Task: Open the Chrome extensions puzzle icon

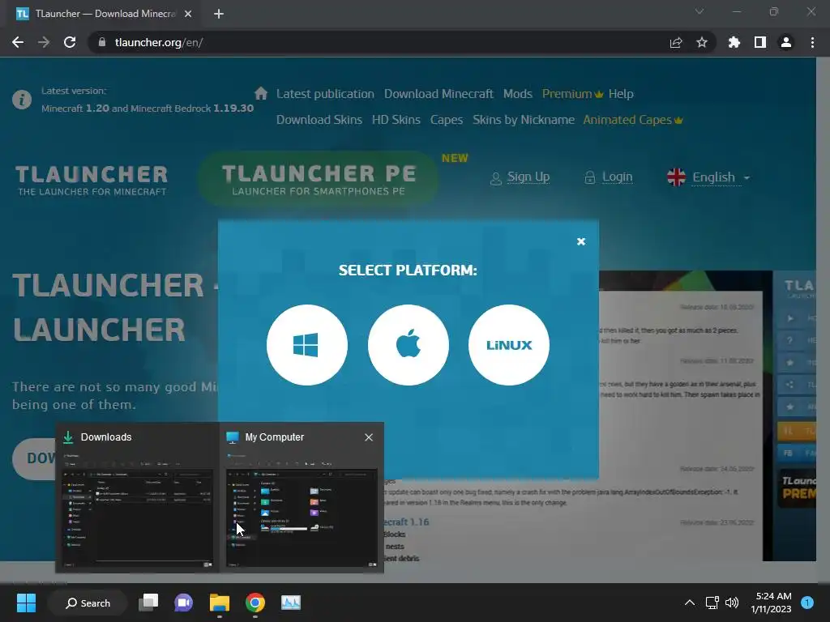Action: tap(734, 42)
